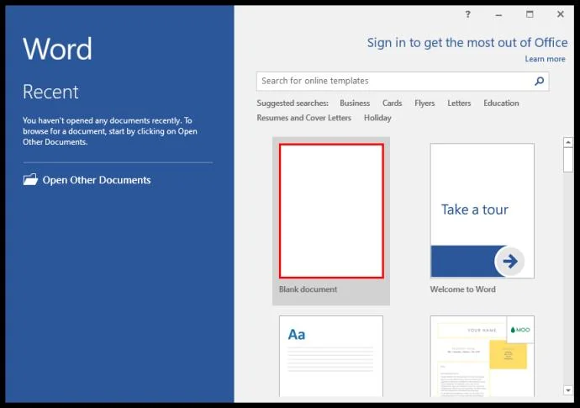Viewport: 580px width, 408px height.
Task: Select the MOO resume template thumbnail
Action: coord(482,356)
